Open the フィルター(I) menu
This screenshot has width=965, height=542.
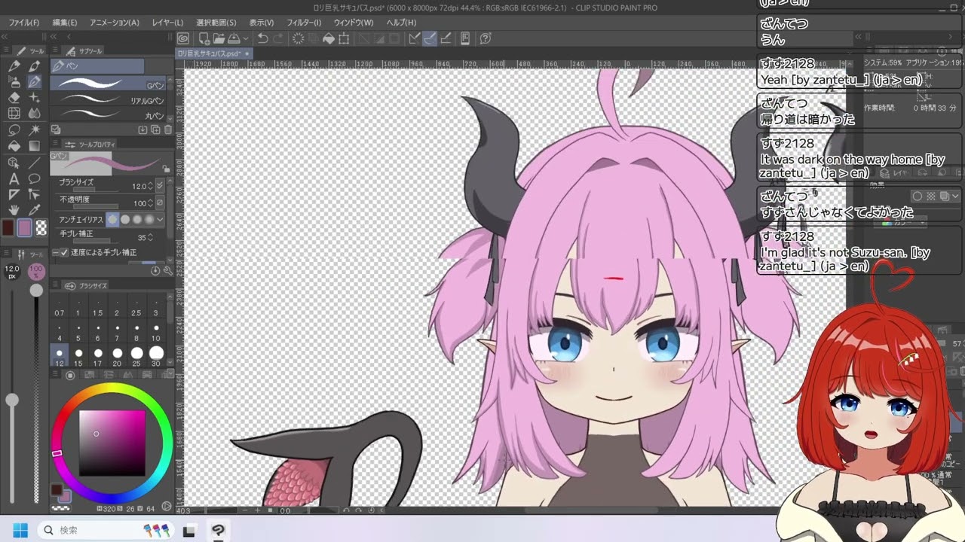(x=304, y=23)
